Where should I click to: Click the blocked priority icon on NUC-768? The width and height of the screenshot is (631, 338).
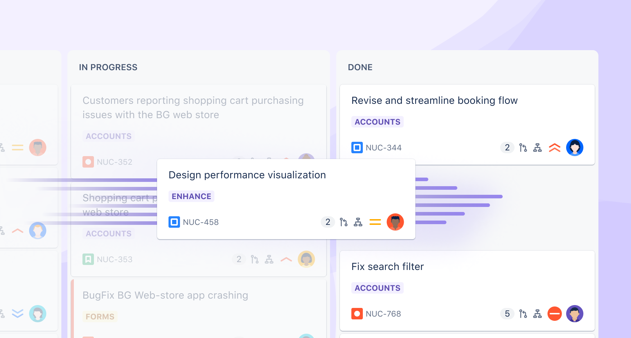click(555, 314)
